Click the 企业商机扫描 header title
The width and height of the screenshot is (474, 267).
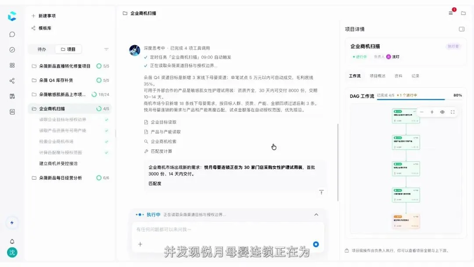coord(143,13)
